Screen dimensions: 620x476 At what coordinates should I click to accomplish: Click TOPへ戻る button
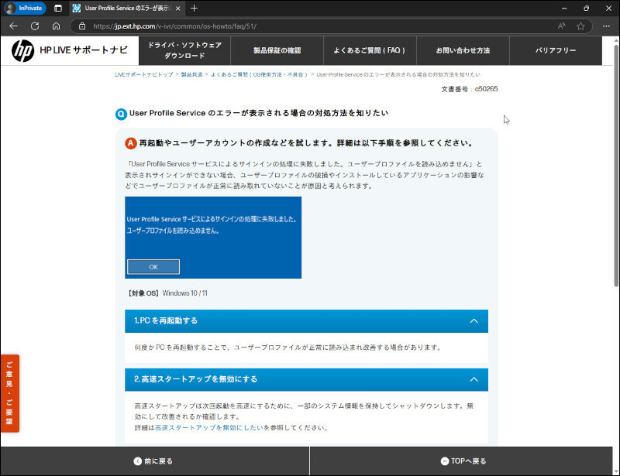click(461, 461)
